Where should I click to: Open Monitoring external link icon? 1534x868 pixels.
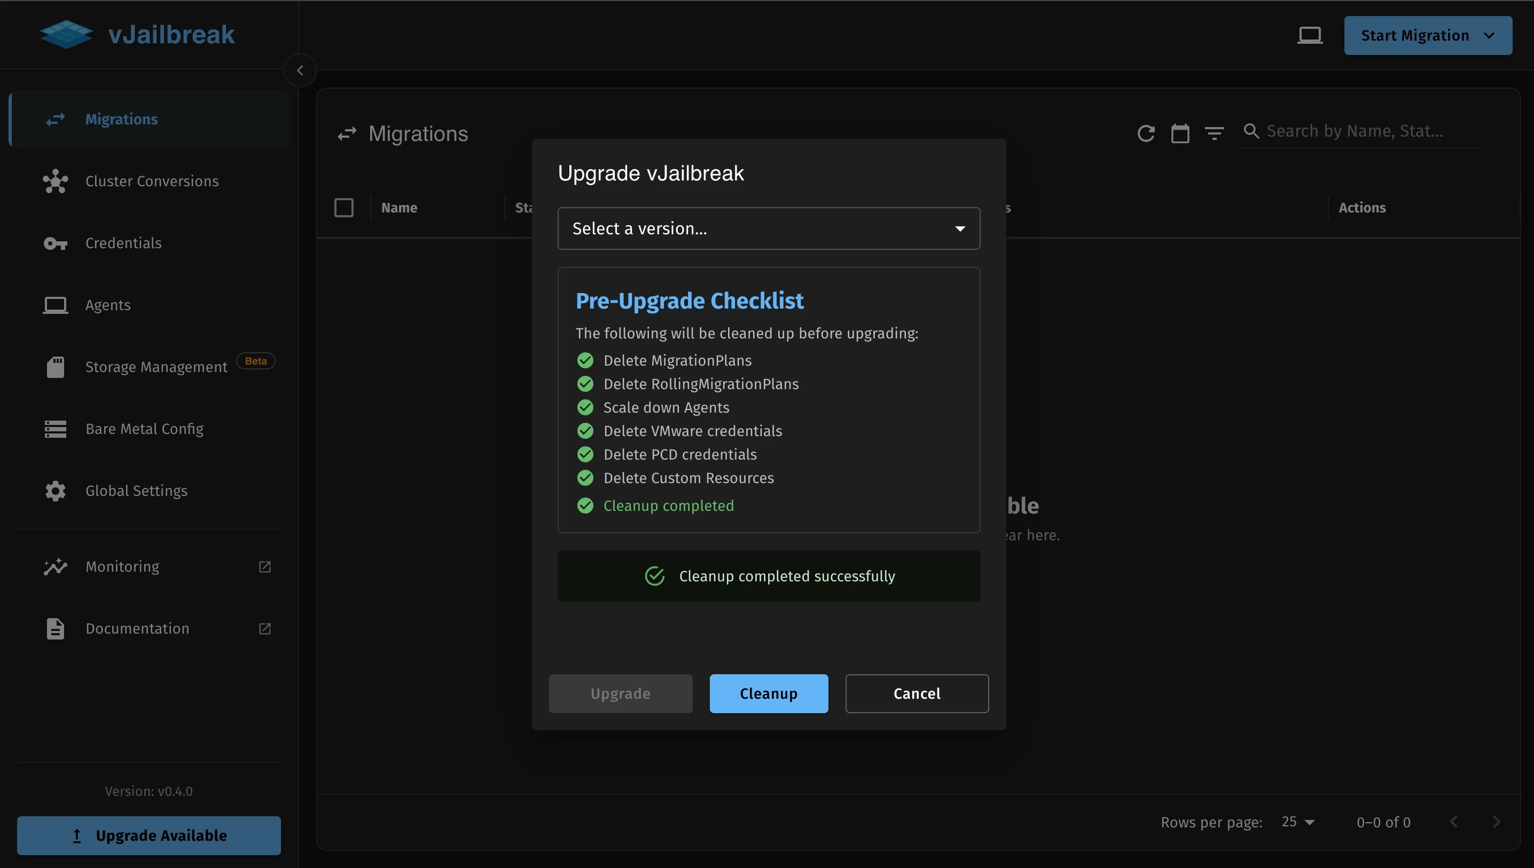[265, 566]
